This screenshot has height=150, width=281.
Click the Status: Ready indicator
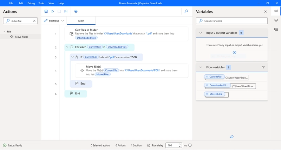click(x=13, y=145)
